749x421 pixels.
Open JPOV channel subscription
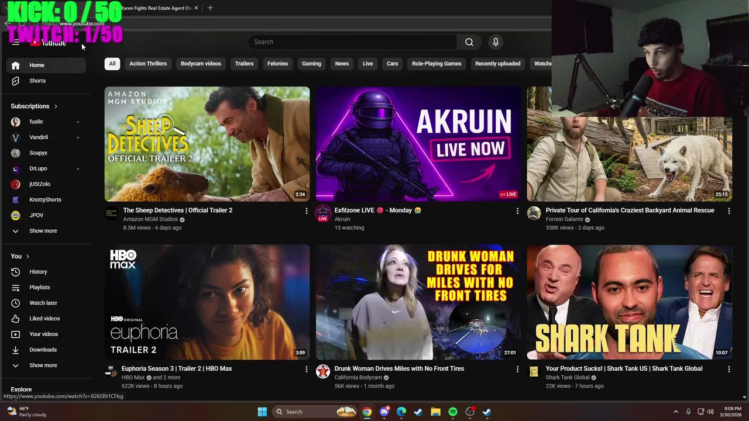(x=46, y=215)
